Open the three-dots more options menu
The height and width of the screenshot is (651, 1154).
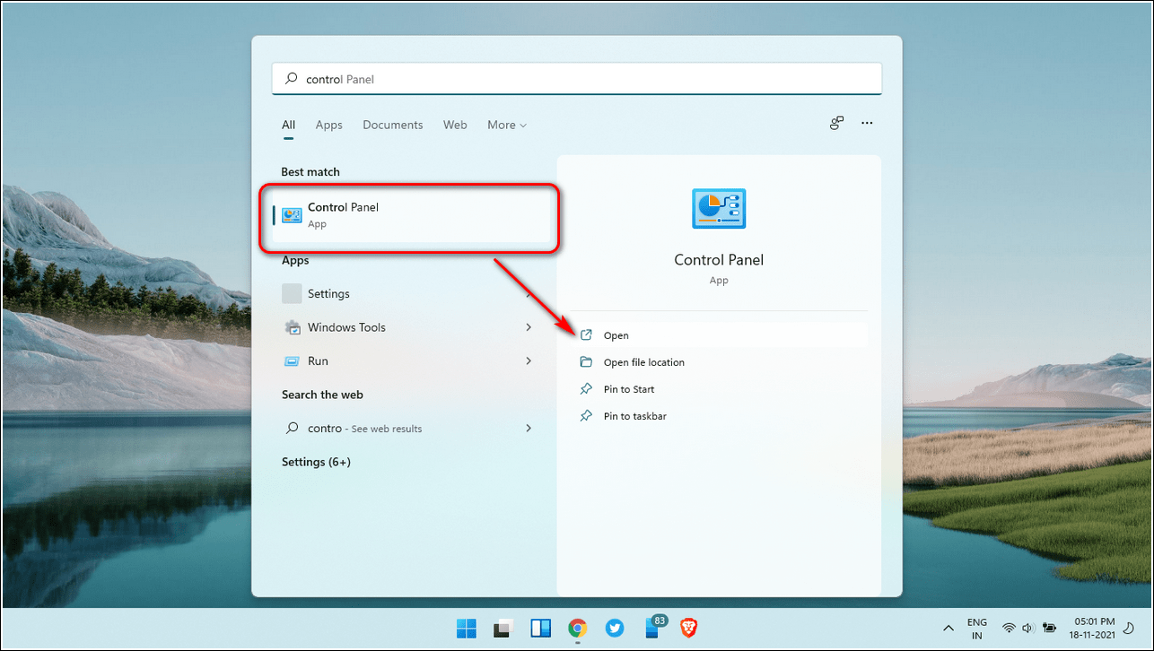coord(867,124)
